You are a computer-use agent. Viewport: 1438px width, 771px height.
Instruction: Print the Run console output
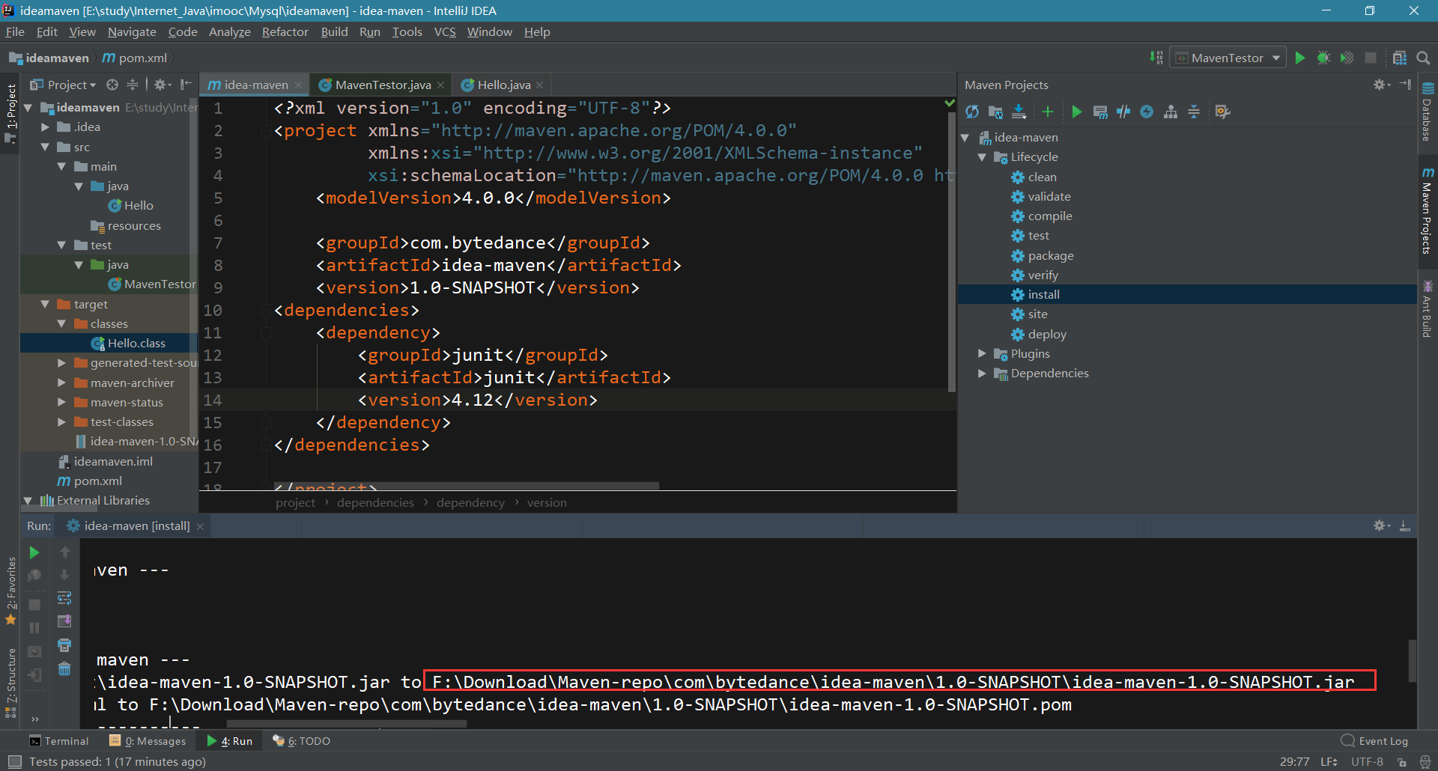coord(64,645)
